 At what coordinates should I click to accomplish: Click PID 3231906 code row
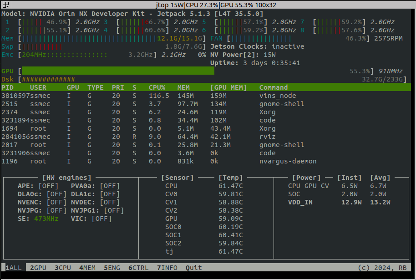click(206, 153)
